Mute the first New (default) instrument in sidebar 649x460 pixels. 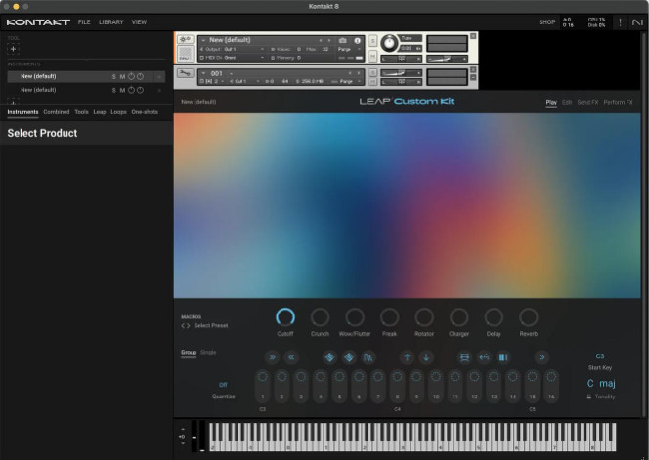coord(122,77)
